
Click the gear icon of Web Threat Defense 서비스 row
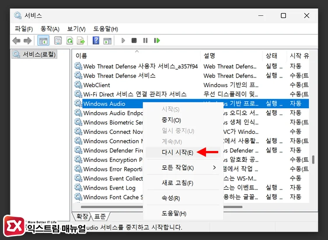(78, 75)
